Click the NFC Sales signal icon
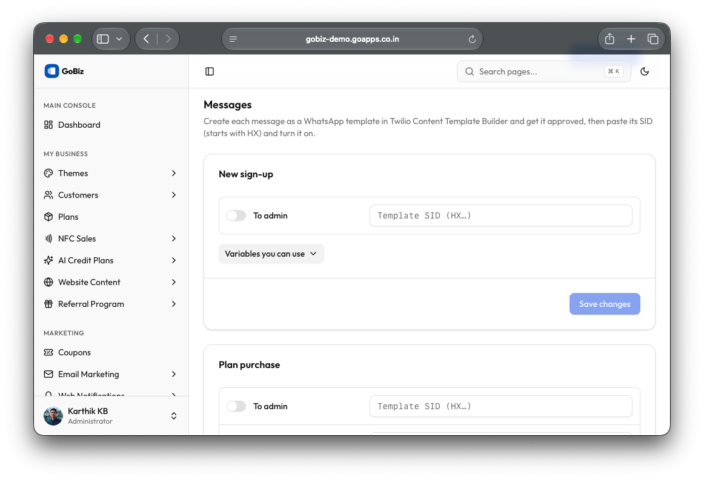Viewport: 704px width, 480px height. 48,238
